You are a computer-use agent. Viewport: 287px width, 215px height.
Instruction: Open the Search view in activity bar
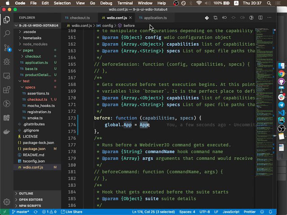(x=7, y=34)
